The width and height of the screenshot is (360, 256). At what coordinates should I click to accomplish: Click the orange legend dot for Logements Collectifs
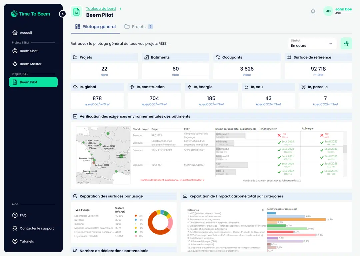point(136,216)
